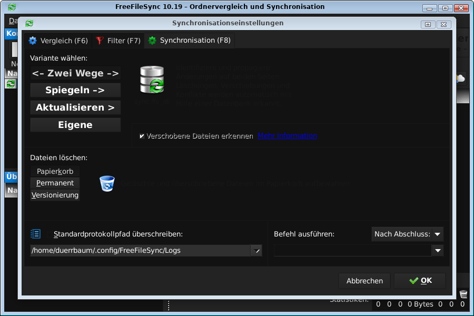This screenshot has height=316, width=474.
Task: Click the log folder path field
Action: pyautogui.click(x=140, y=250)
